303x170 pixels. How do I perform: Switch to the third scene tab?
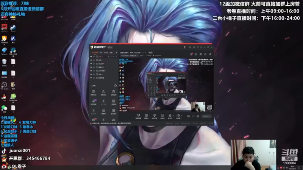coord(106,53)
